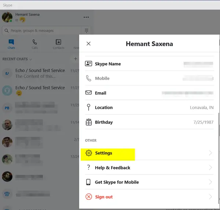
Task: Open Get Skype for Mobile
Action: click(150, 182)
